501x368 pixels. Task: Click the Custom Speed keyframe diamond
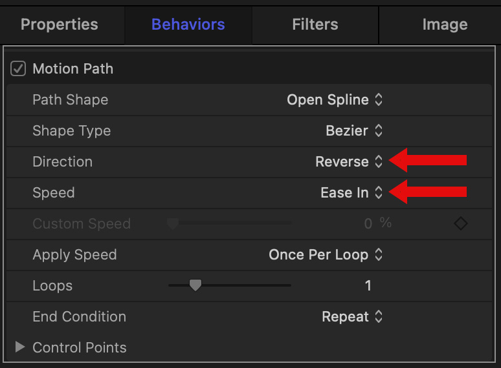460,224
